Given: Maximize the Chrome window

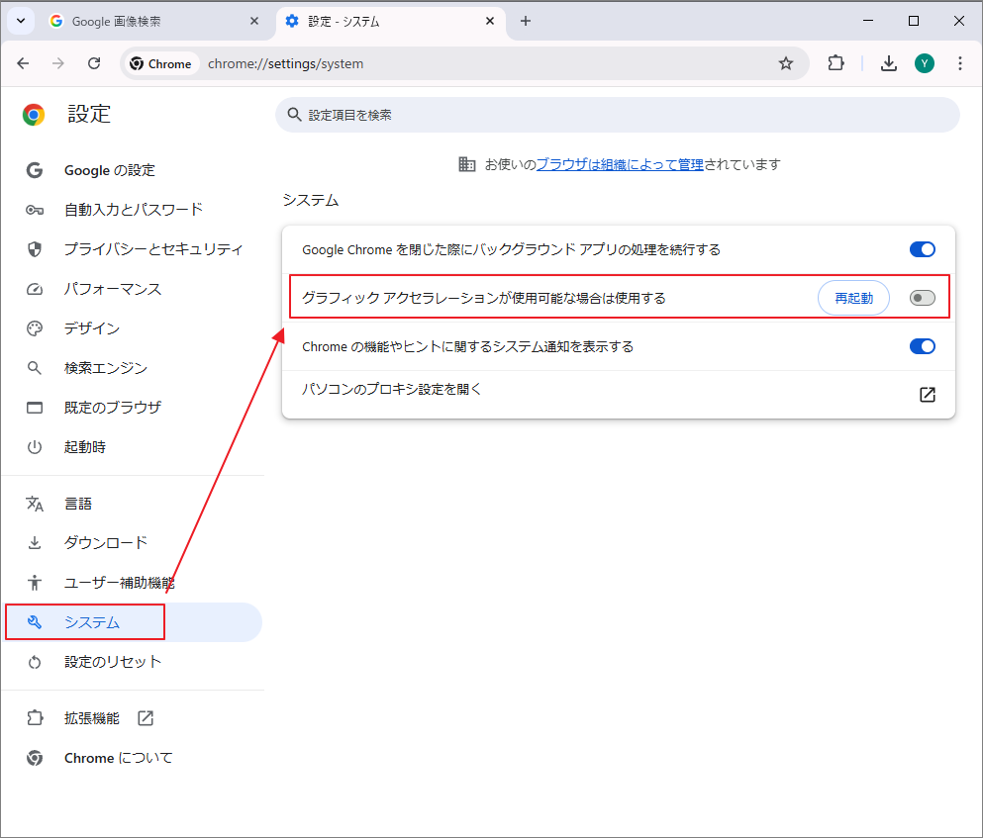Looking at the screenshot, I should click(x=914, y=21).
